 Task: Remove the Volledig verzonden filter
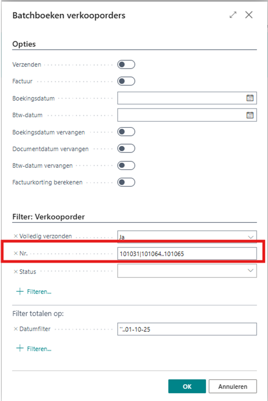(16, 236)
